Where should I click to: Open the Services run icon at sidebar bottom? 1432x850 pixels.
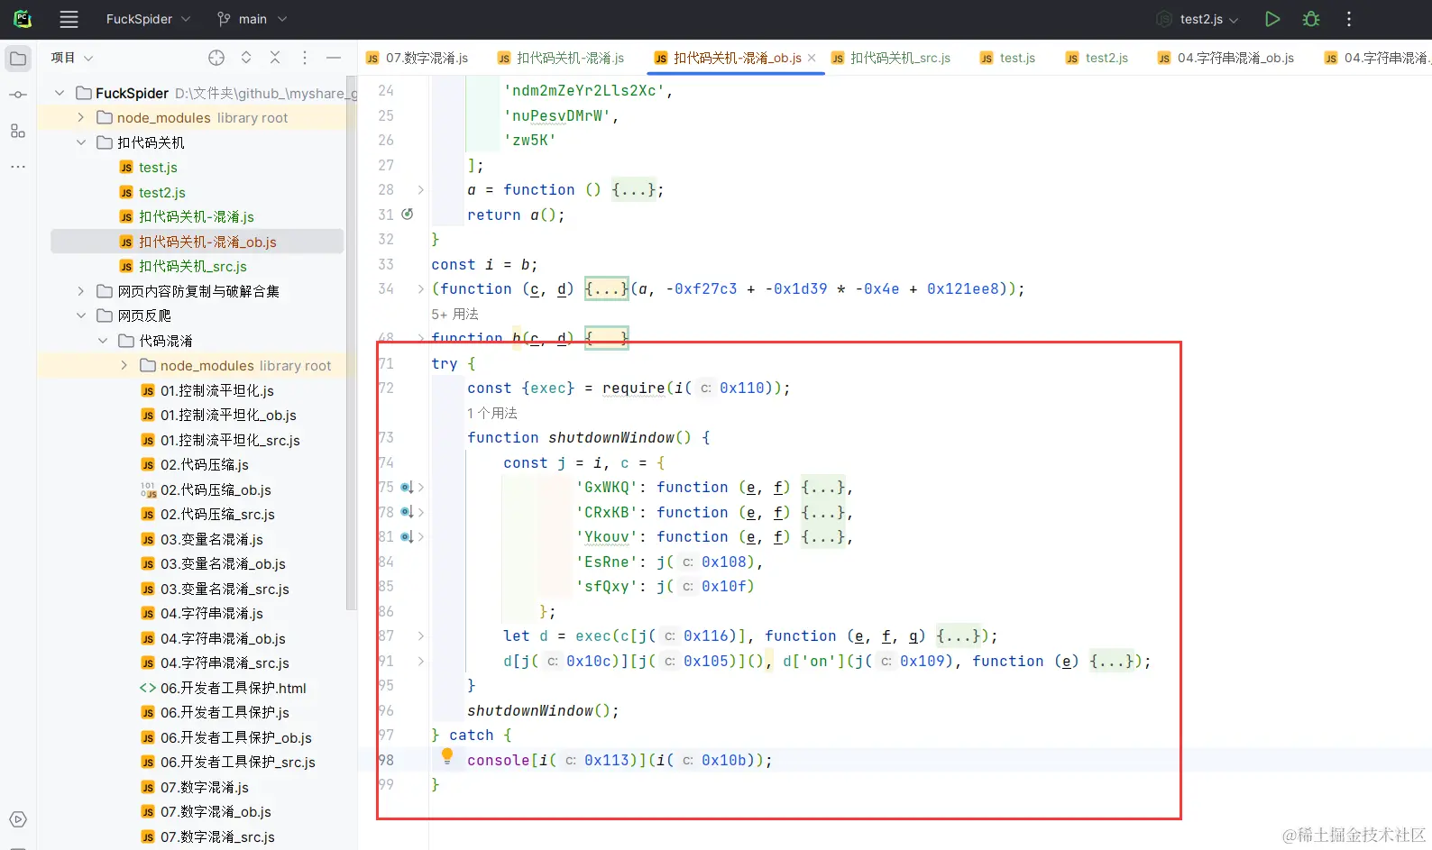coord(18,819)
